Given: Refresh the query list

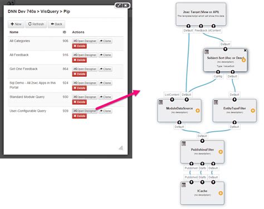Looking at the screenshot, I should click(36, 24).
